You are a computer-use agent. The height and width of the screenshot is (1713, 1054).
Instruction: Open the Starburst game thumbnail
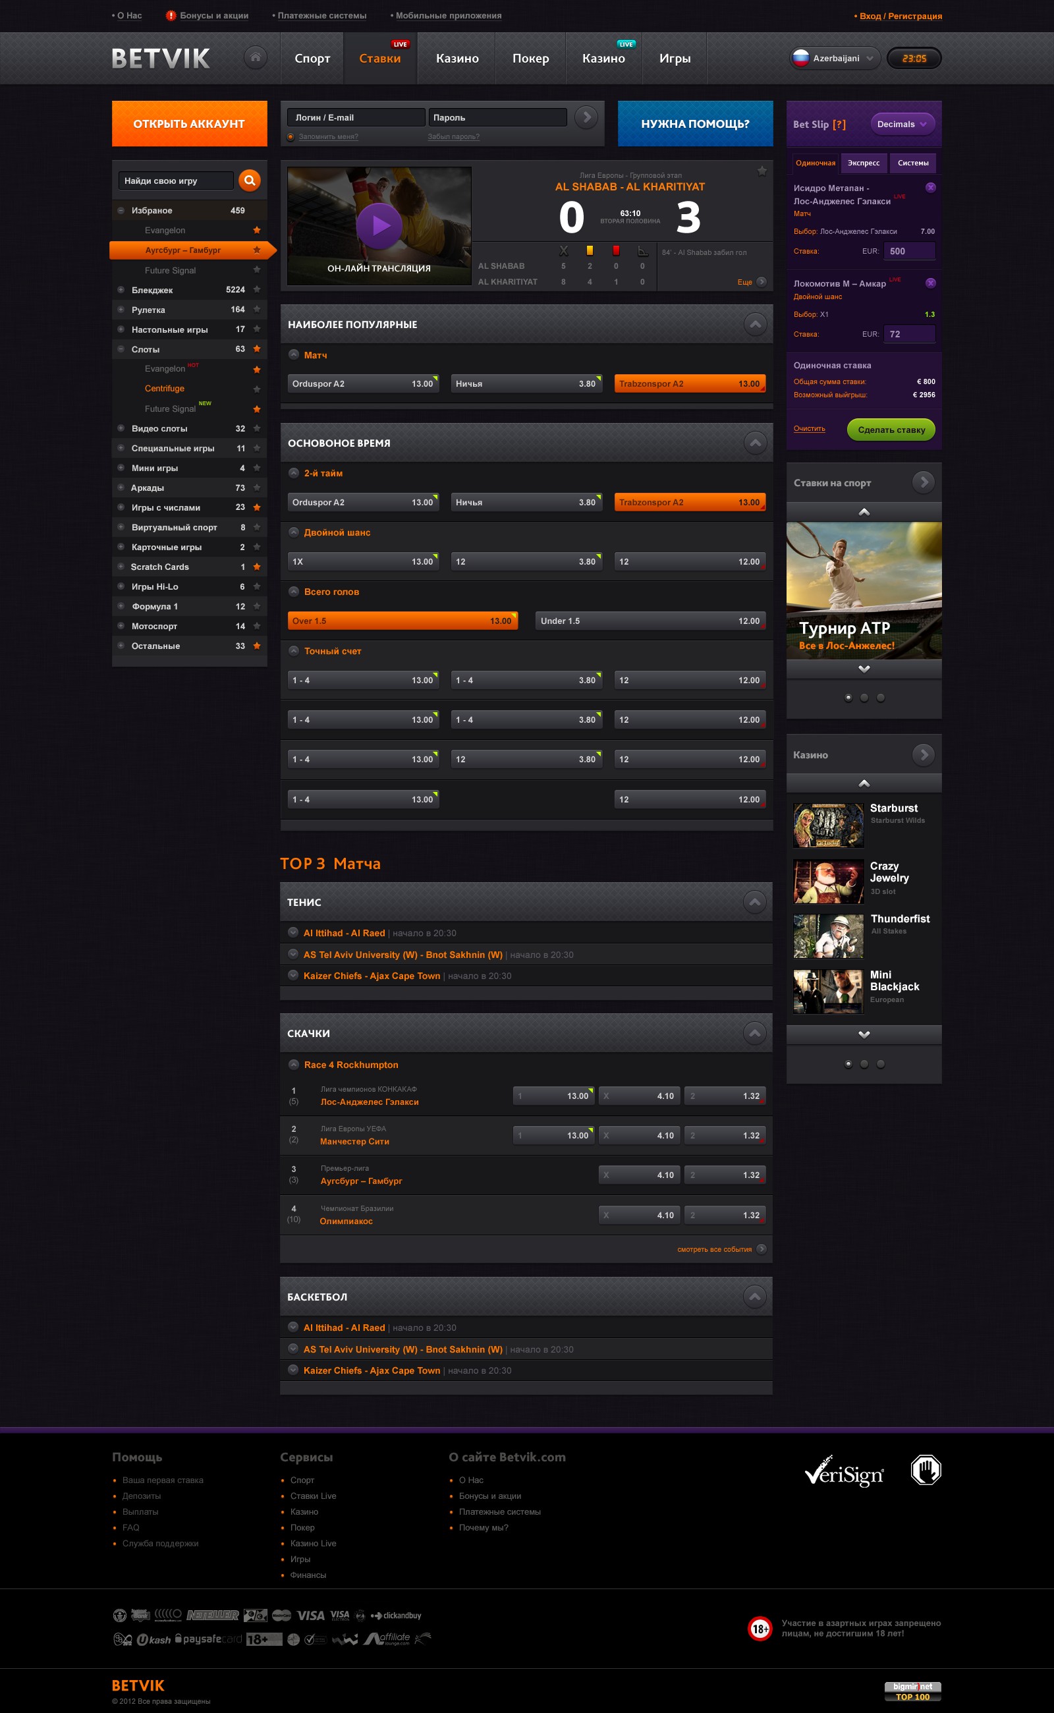click(x=828, y=826)
